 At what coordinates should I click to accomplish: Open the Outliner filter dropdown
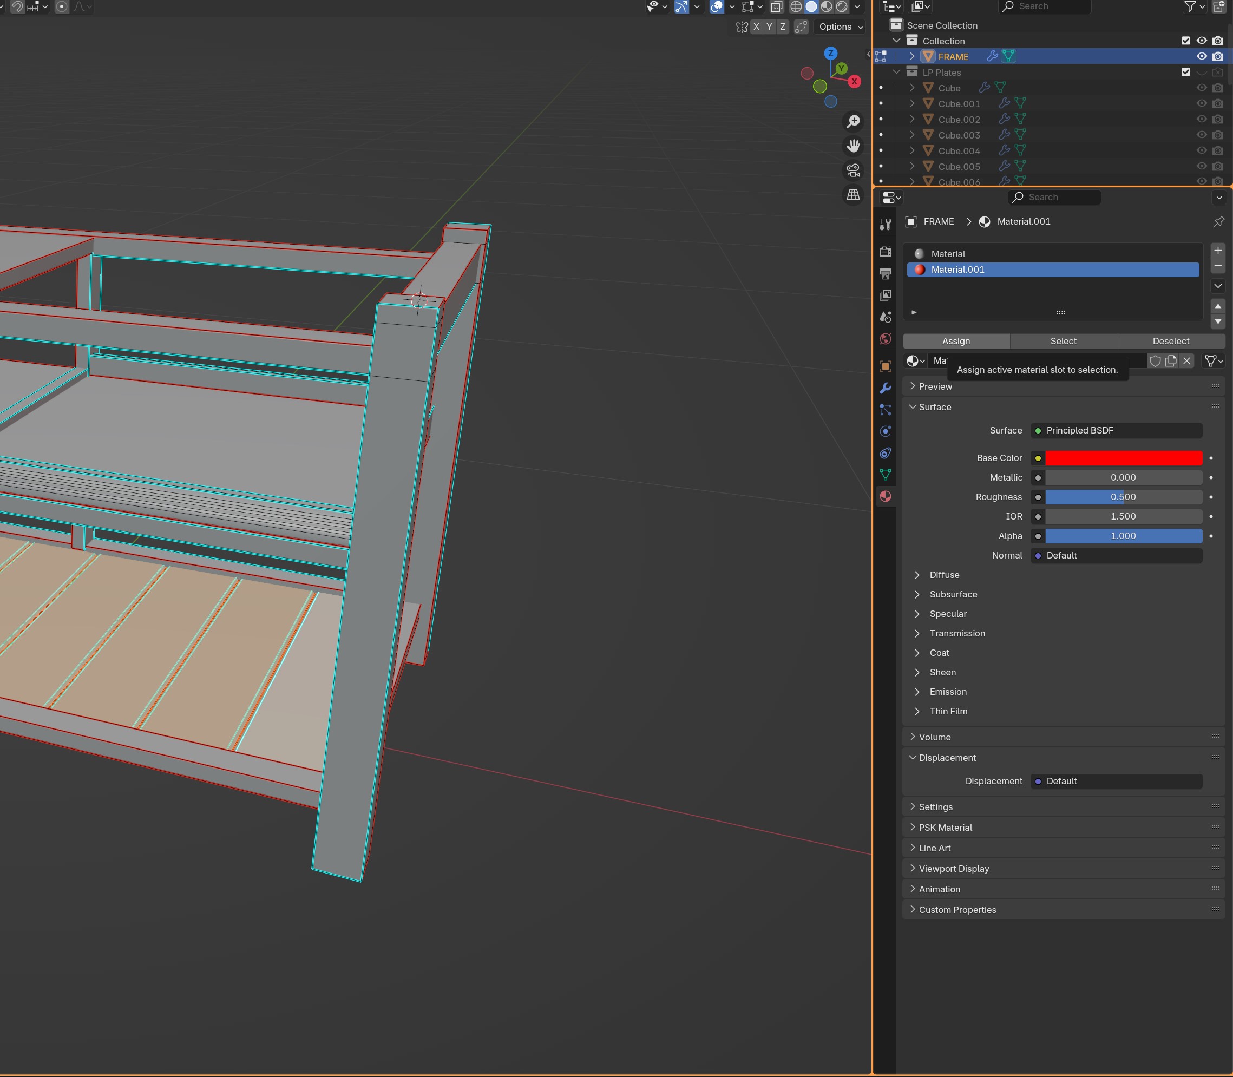coord(1194,6)
